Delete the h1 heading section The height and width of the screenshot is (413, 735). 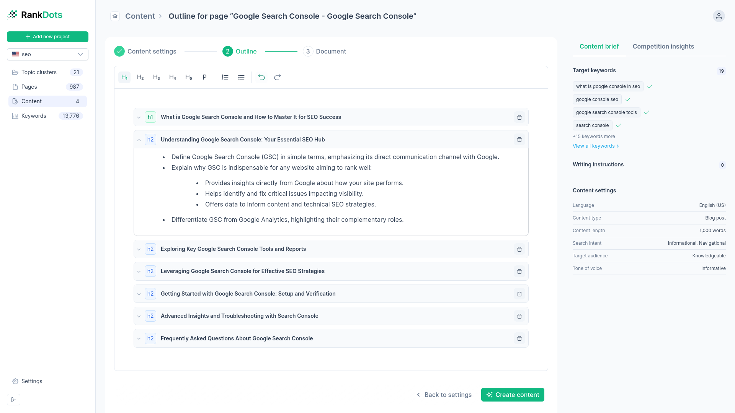[x=519, y=117]
